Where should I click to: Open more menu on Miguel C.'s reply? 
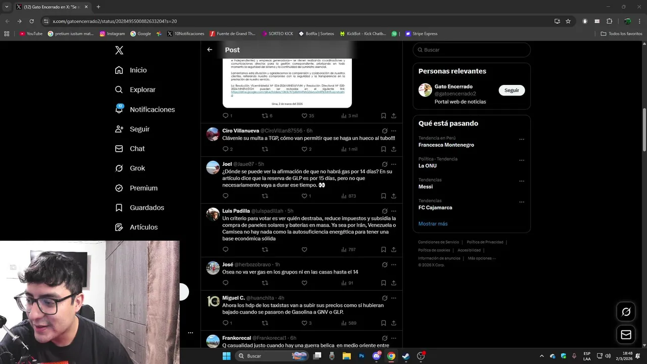(x=394, y=298)
